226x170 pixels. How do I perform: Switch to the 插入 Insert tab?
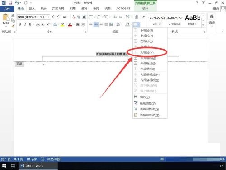click(x=32, y=9)
